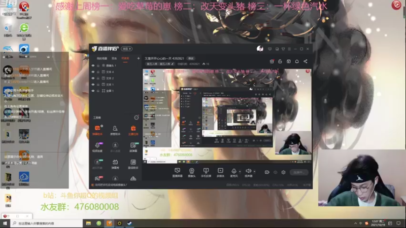Image resolution: width=406 pixels, height=228 pixels.
Task: Add a new scene with plus button
Action: click(x=138, y=58)
